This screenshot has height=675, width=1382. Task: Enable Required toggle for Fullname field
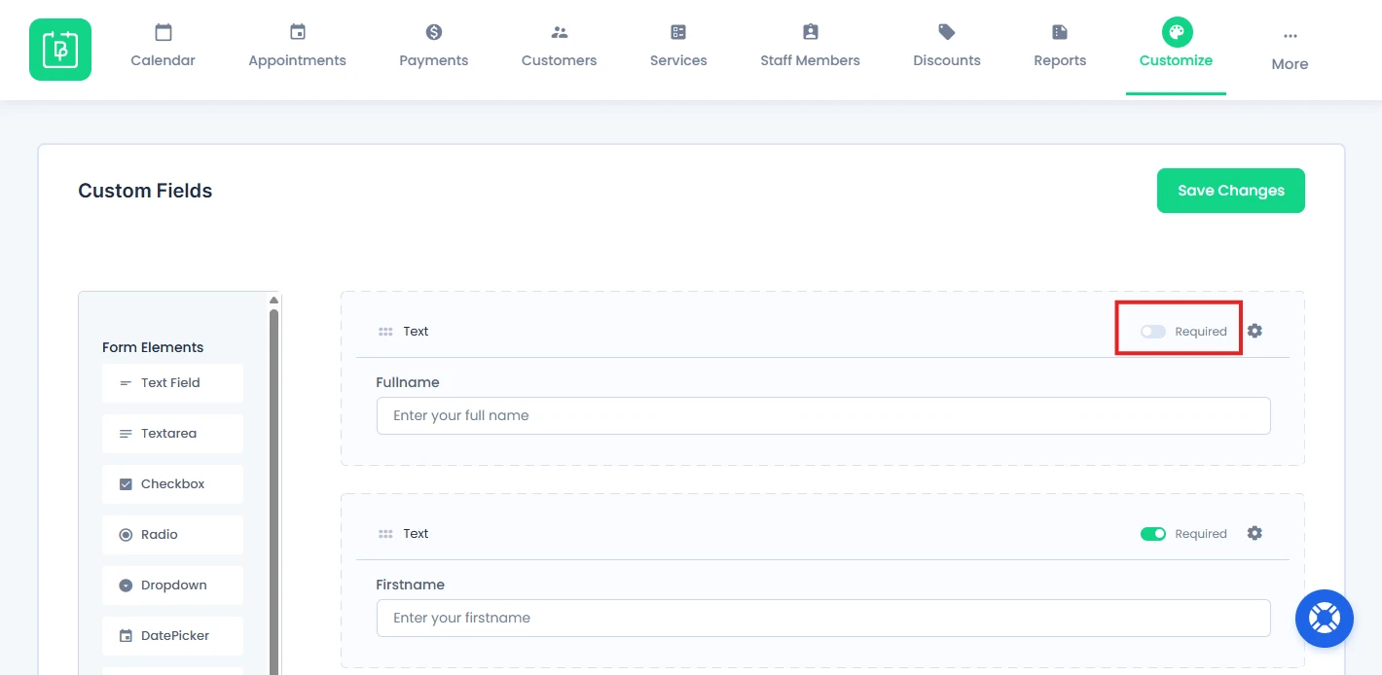click(1153, 332)
